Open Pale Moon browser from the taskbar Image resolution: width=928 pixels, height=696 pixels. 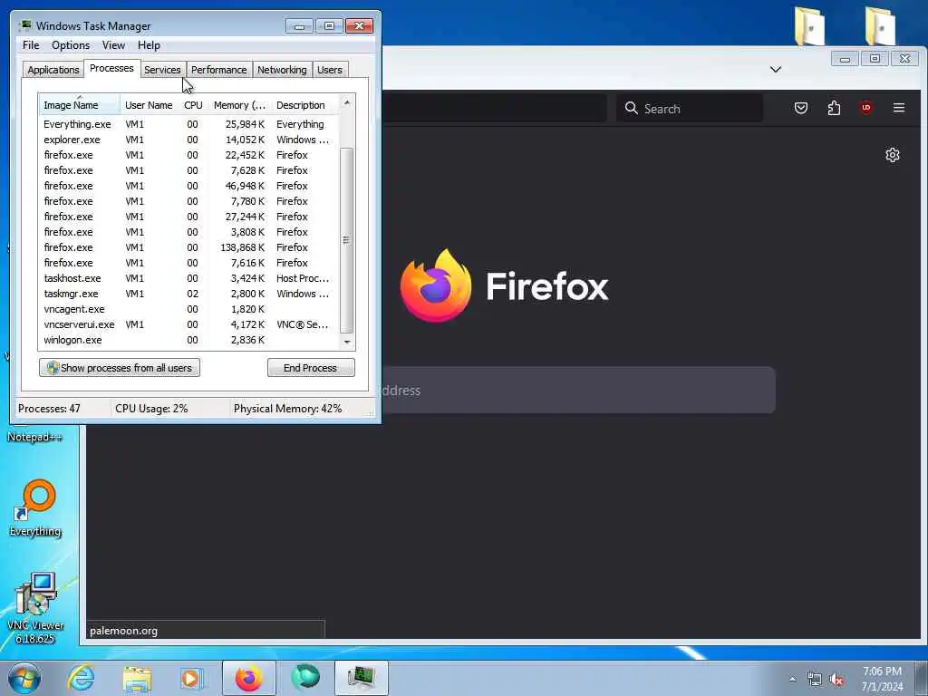(305, 677)
